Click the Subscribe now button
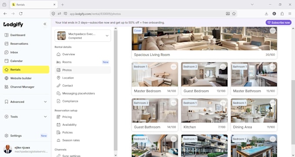Viewport: 295px width, 157px height. (279, 23)
